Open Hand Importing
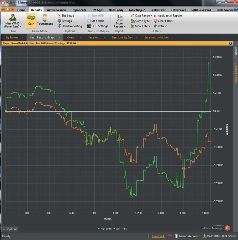This screenshot has height=240, width=238. [x=70, y=26]
